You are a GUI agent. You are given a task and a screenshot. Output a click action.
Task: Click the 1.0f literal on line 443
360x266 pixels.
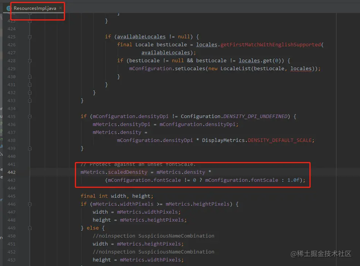[293, 180]
